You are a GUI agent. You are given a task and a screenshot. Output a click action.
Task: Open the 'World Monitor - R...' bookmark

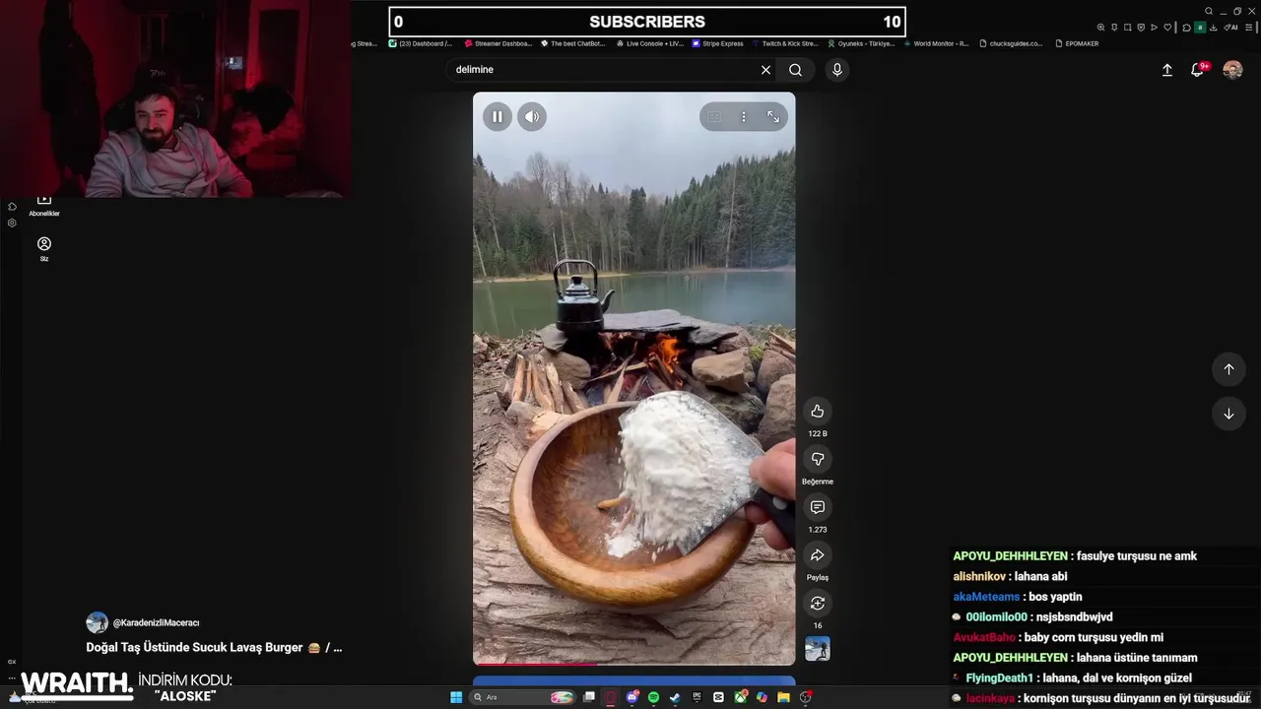(x=936, y=43)
